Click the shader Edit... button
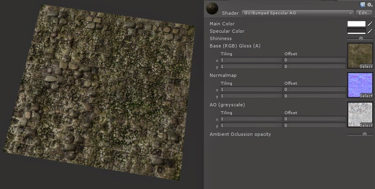This screenshot has height=189, width=375. [364, 13]
